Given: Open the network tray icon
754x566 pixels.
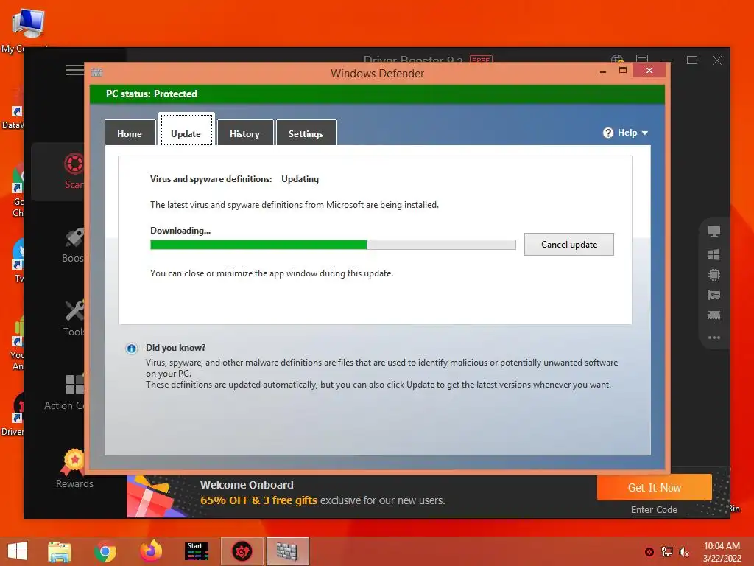Looking at the screenshot, I should tap(667, 552).
